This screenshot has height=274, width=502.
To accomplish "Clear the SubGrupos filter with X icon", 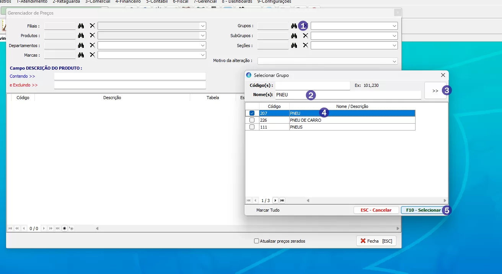I will point(305,36).
